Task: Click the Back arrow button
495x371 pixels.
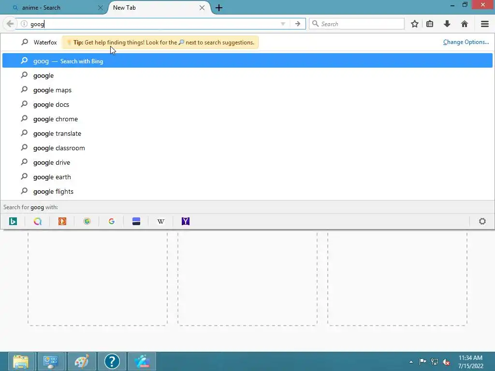Action: pos(10,24)
